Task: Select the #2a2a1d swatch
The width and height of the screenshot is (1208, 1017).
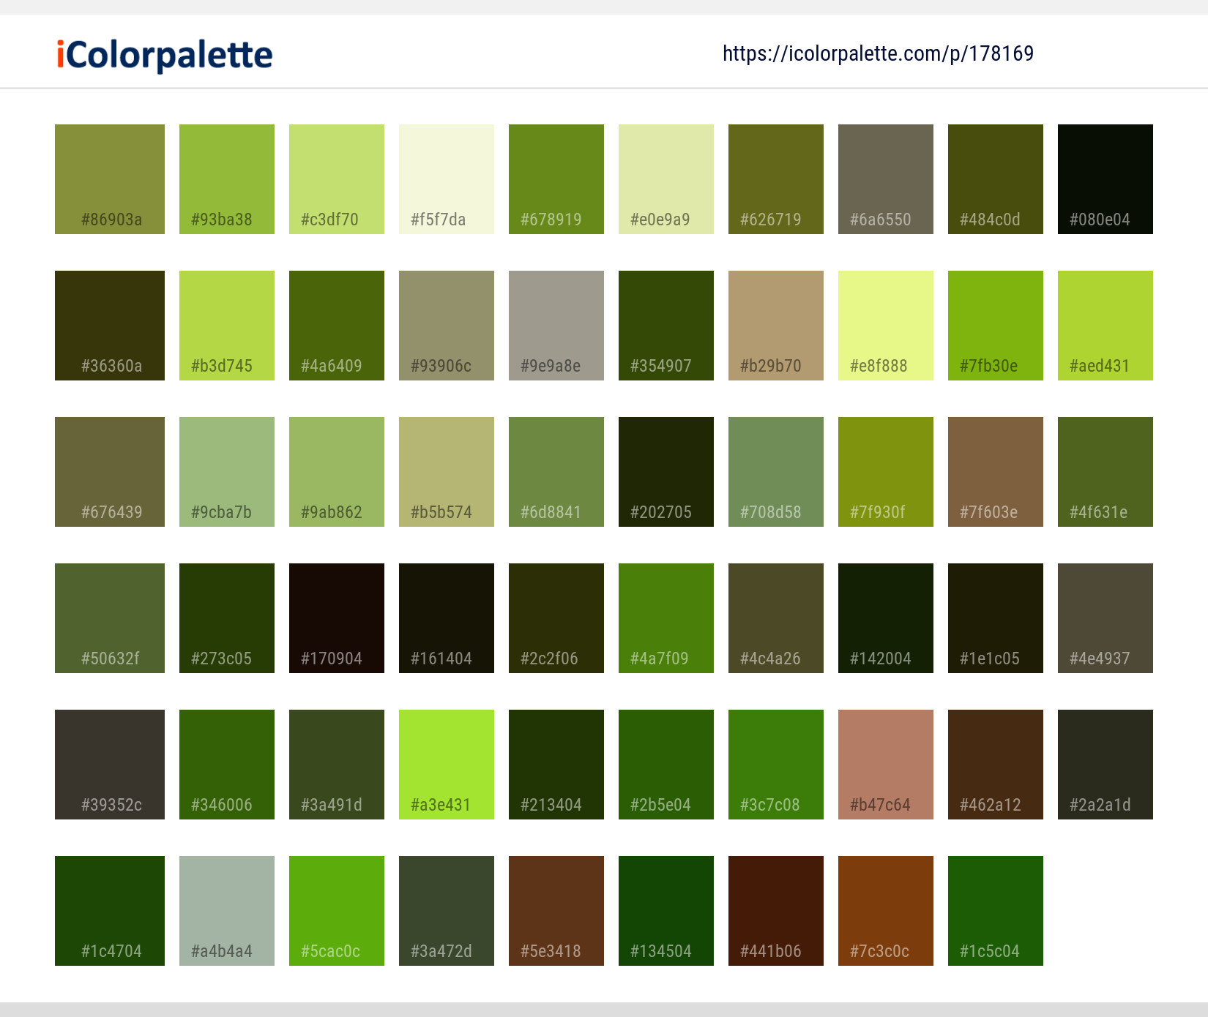Action: point(1106,765)
